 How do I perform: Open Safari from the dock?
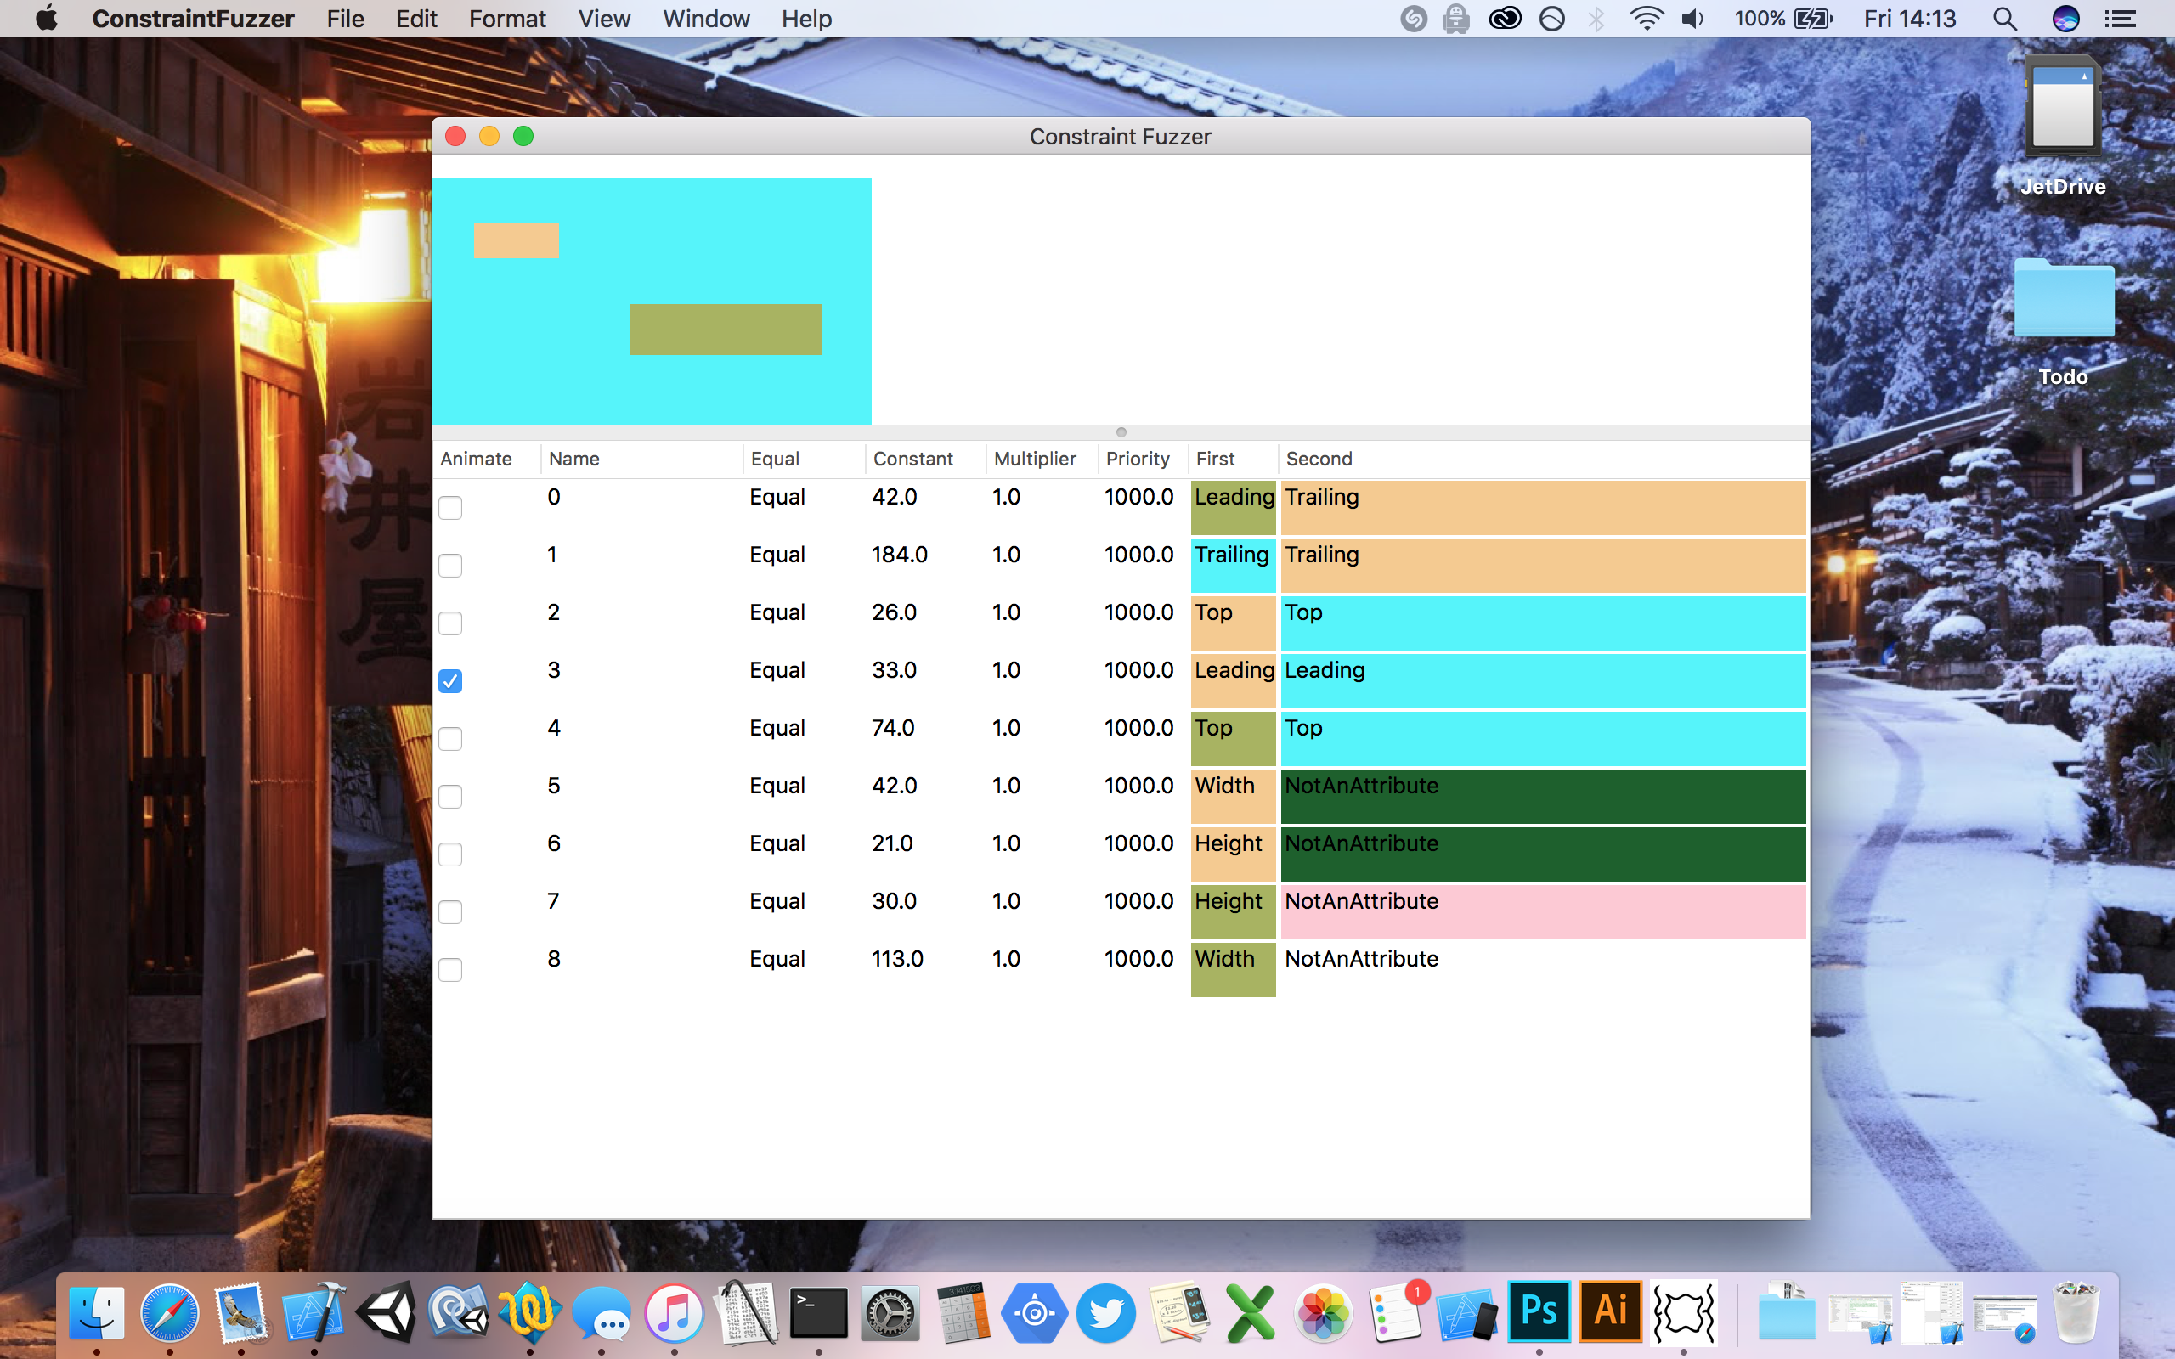tap(170, 1312)
